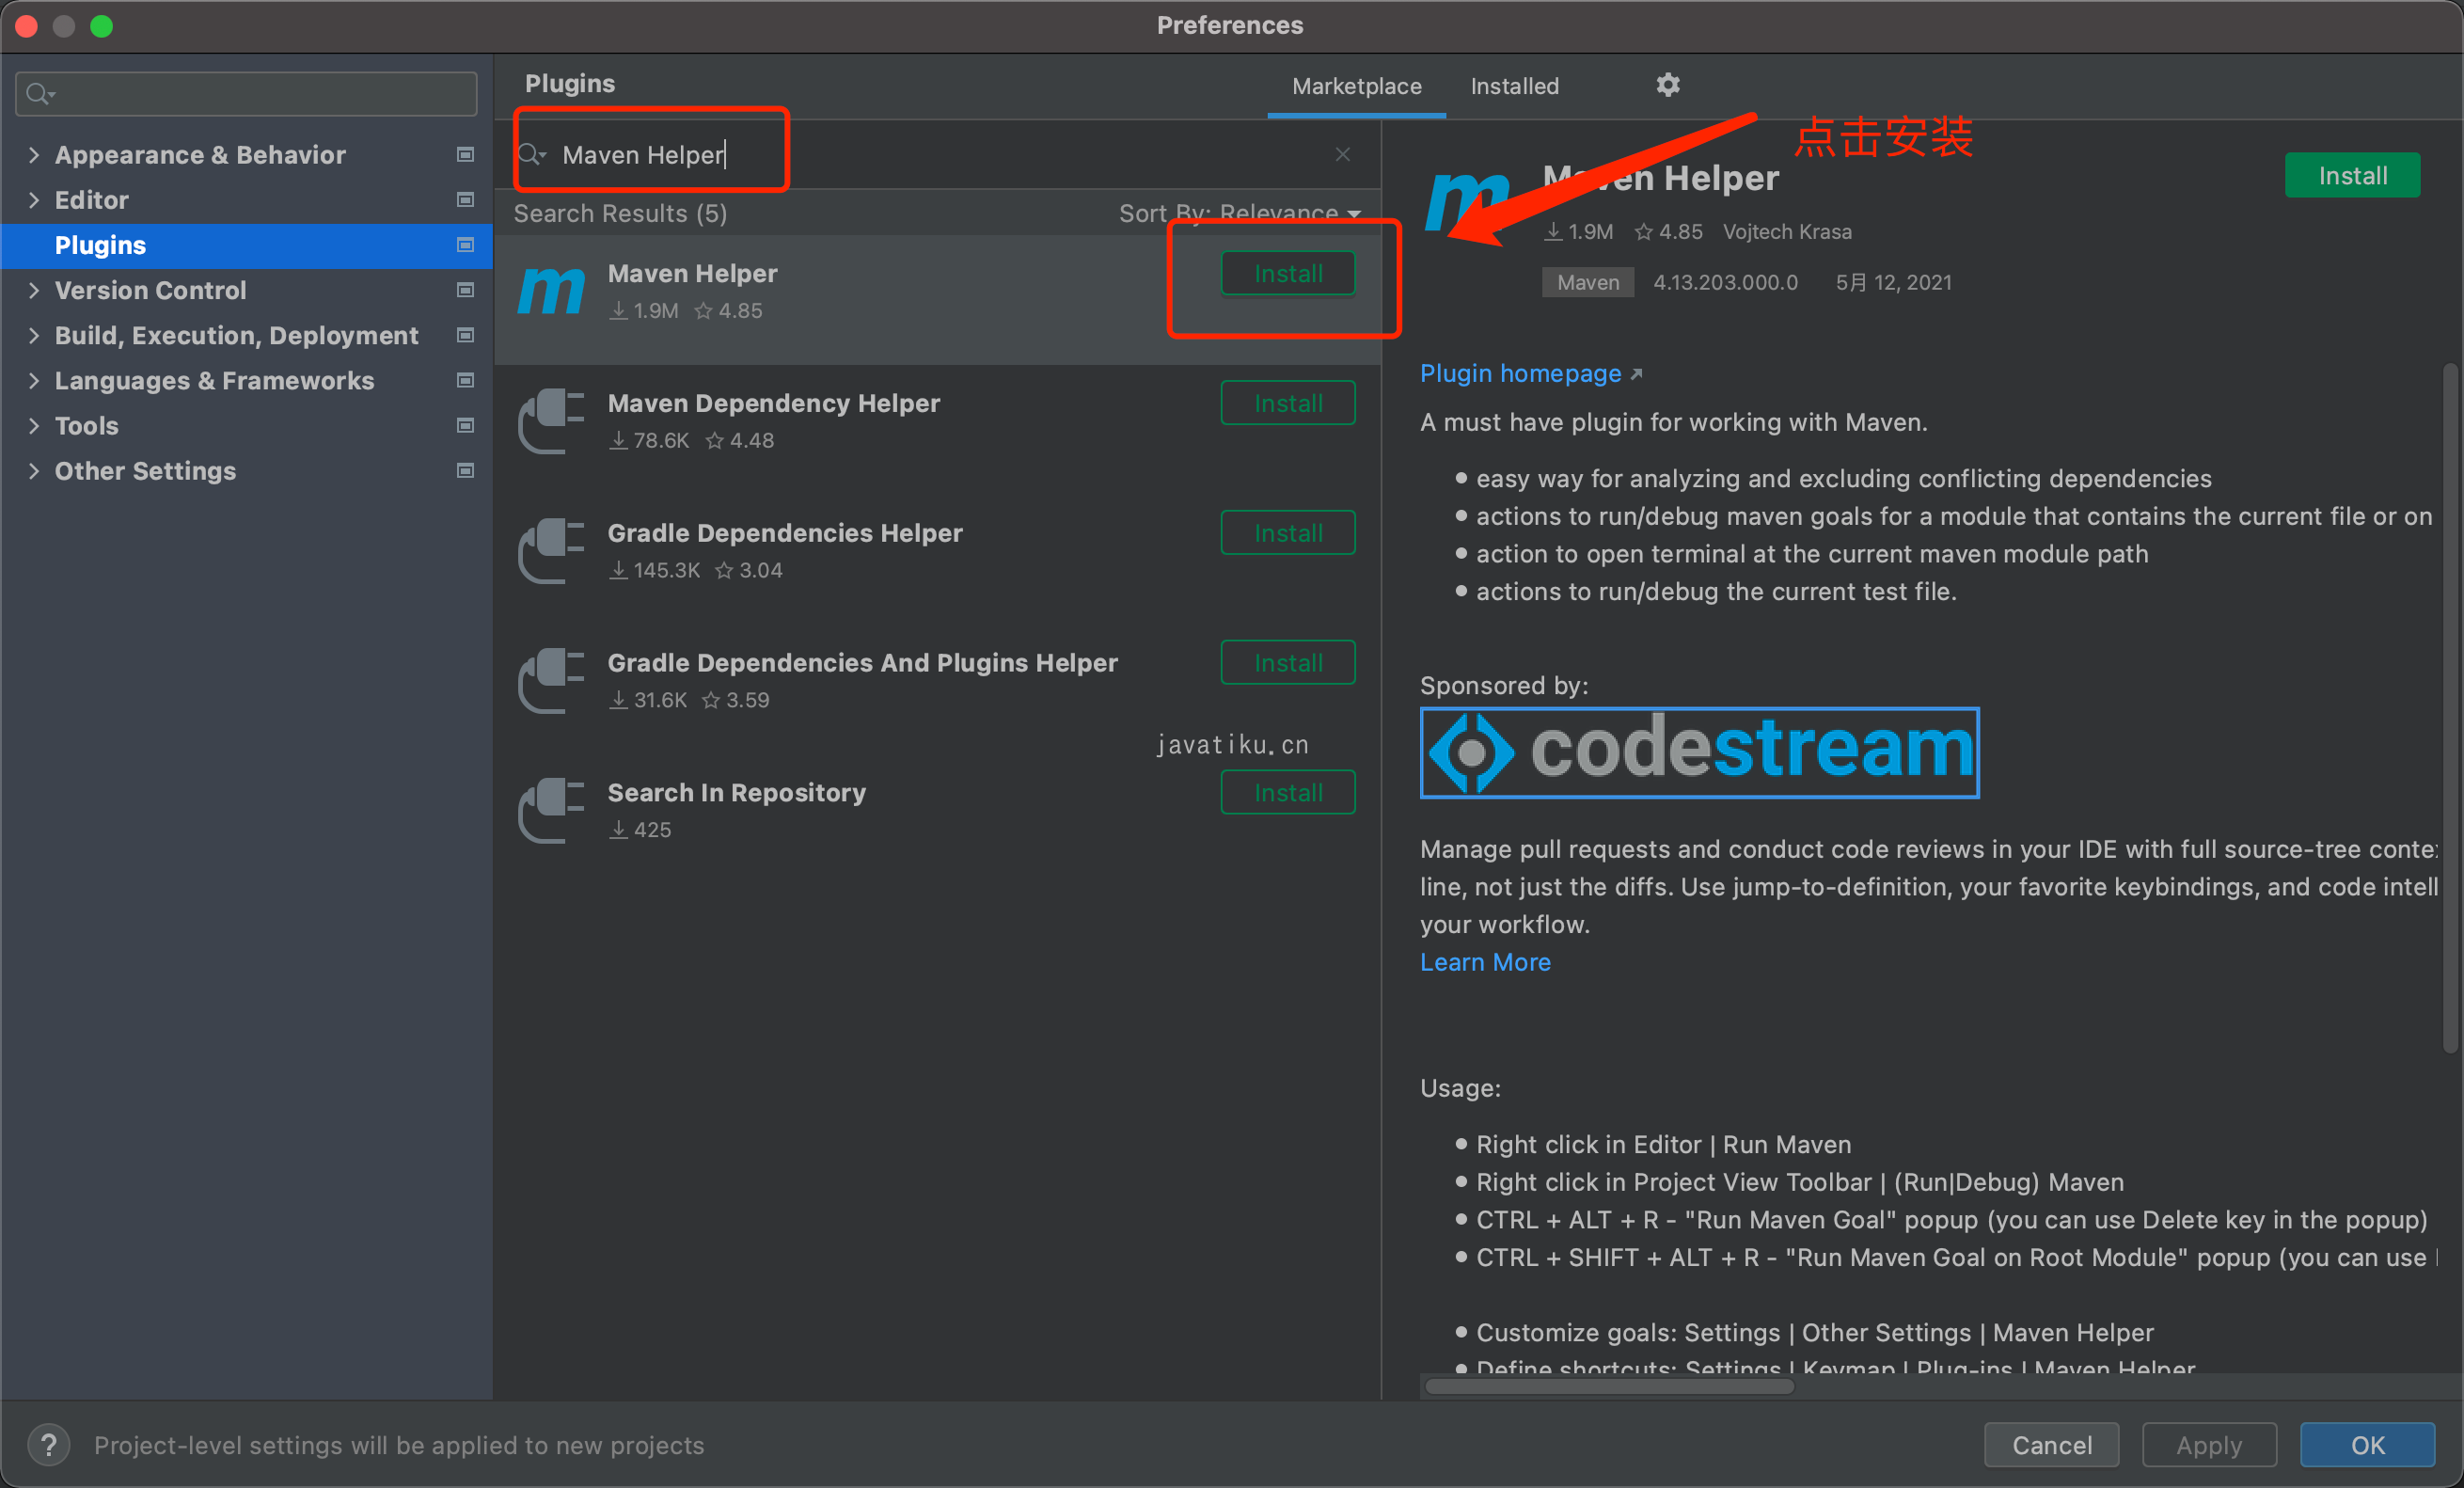The height and width of the screenshot is (1488, 2464).
Task: Click the Gradle Dependencies Helper plug icon
Action: (x=551, y=551)
